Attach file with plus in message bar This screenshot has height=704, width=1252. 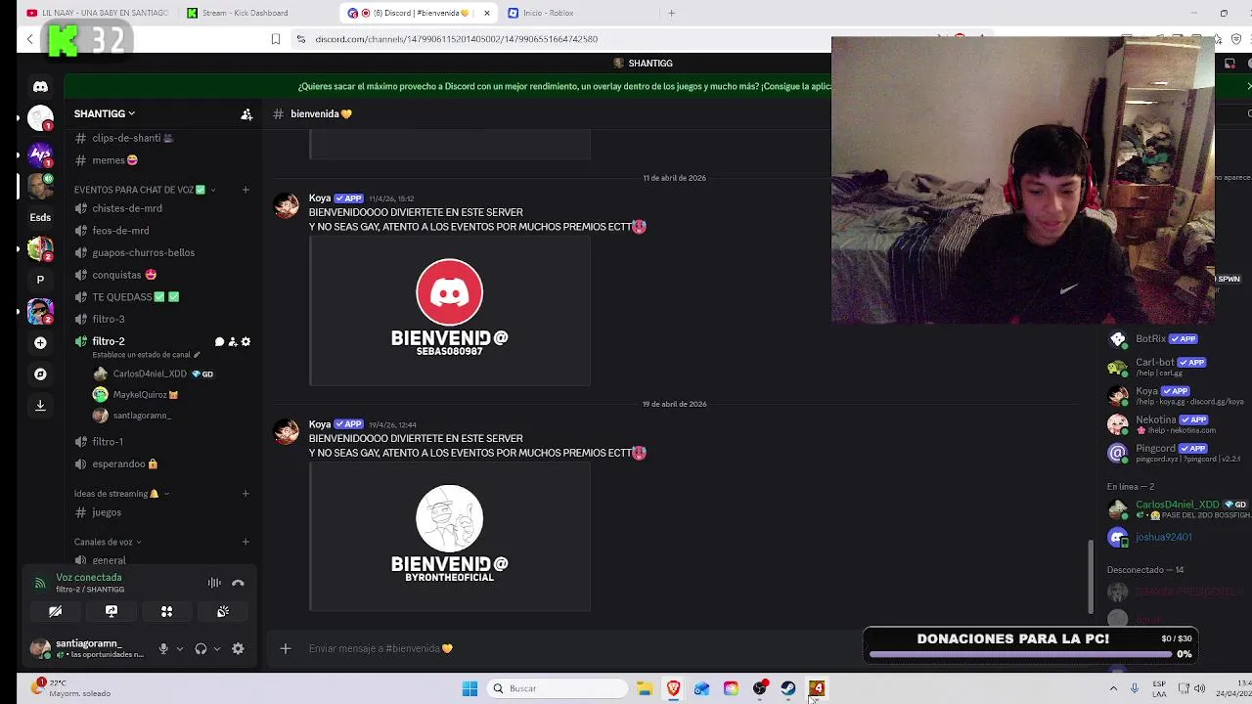coord(286,648)
